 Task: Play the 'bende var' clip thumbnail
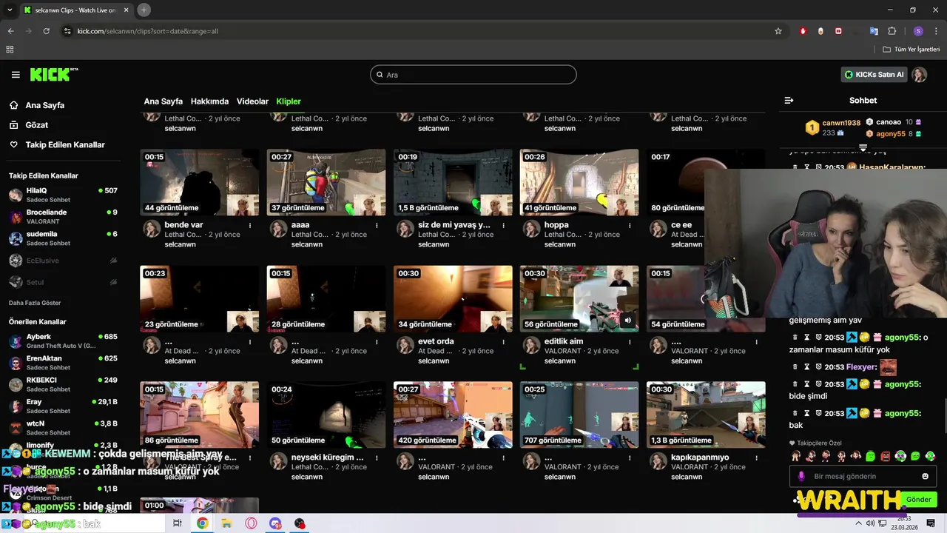point(200,182)
